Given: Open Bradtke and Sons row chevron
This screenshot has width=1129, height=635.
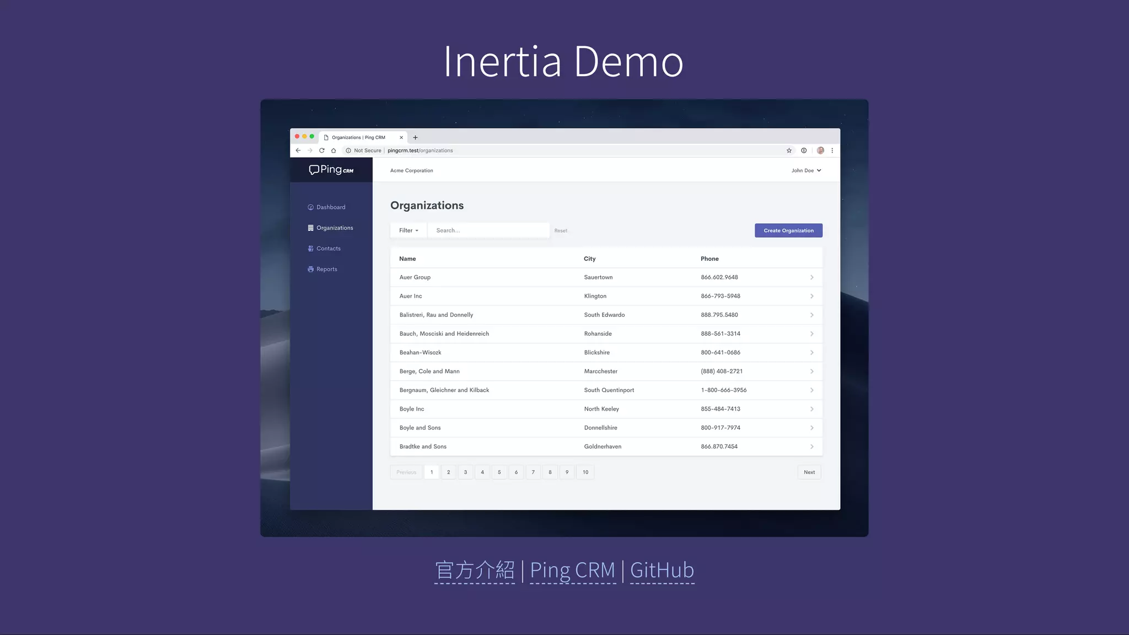Looking at the screenshot, I should point(811,447).
